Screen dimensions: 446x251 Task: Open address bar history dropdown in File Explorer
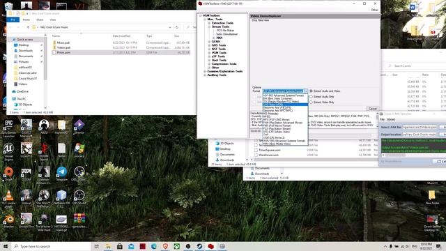170,27
